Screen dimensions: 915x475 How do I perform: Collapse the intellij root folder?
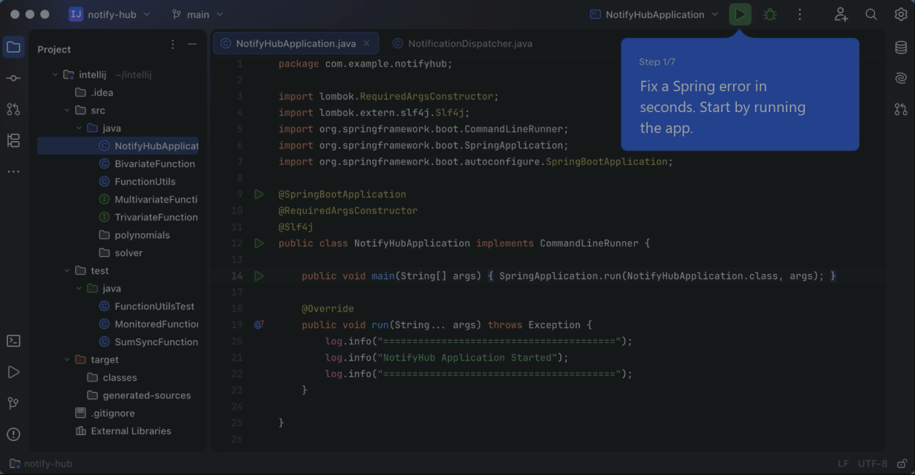click(x=55, y=75)
